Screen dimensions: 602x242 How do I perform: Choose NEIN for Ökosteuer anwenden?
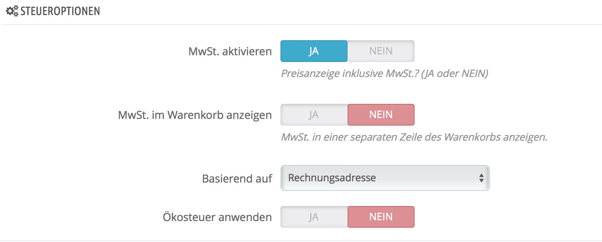click(381, 217)
